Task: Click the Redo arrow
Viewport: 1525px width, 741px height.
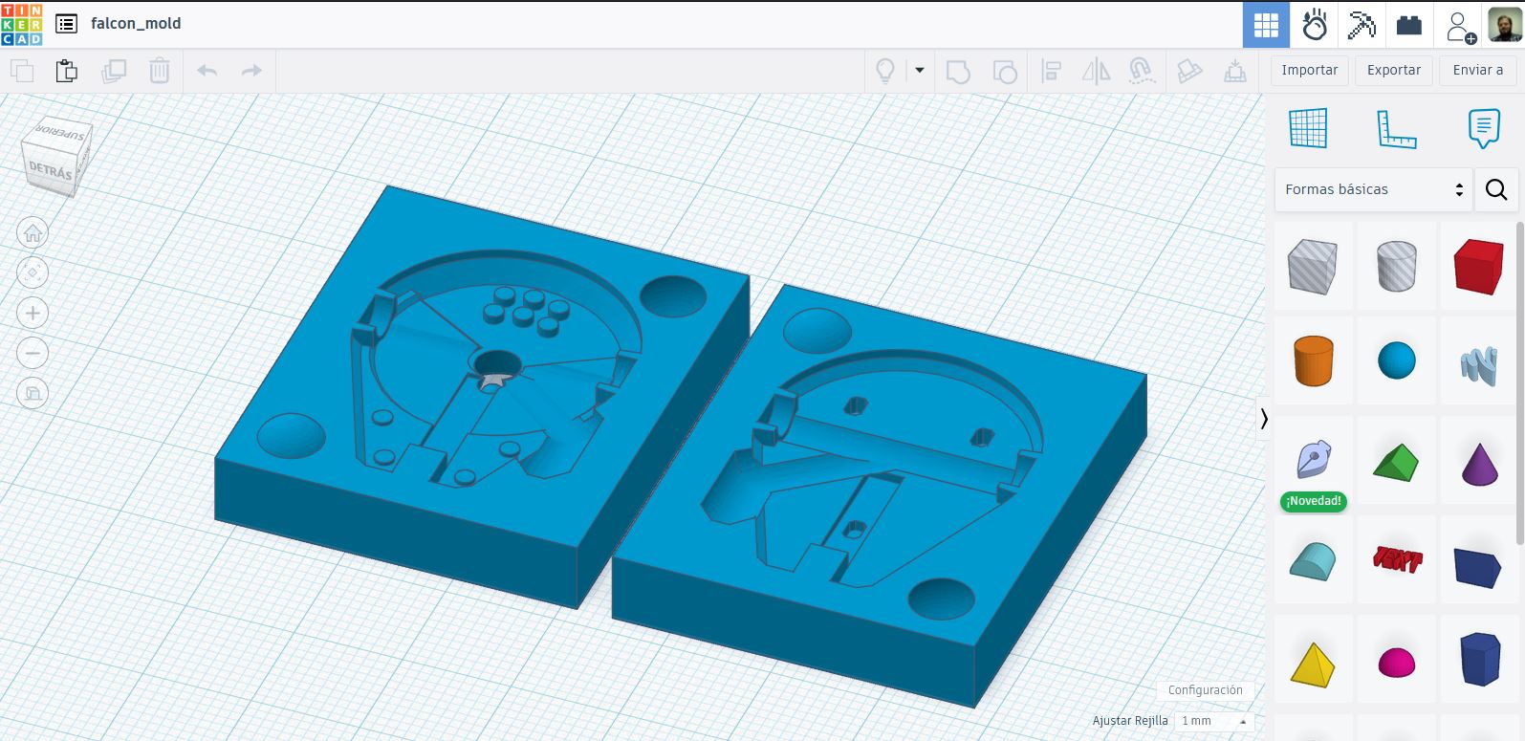Action: coord(251,71)
